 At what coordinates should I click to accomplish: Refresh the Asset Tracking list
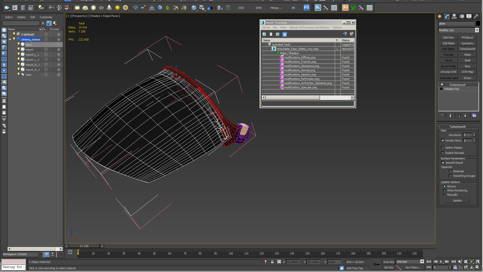(x=264, y=34)
